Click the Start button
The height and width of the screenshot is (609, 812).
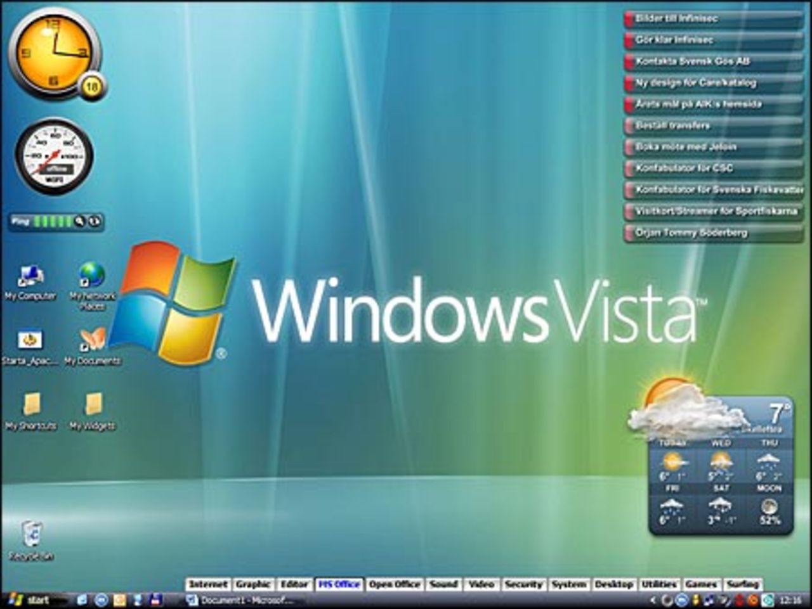click(x=30, y=599)
